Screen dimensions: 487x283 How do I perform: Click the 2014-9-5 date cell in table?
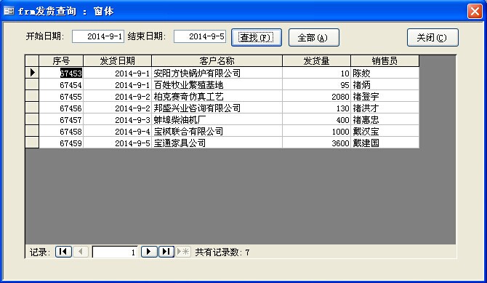[118, 143]
